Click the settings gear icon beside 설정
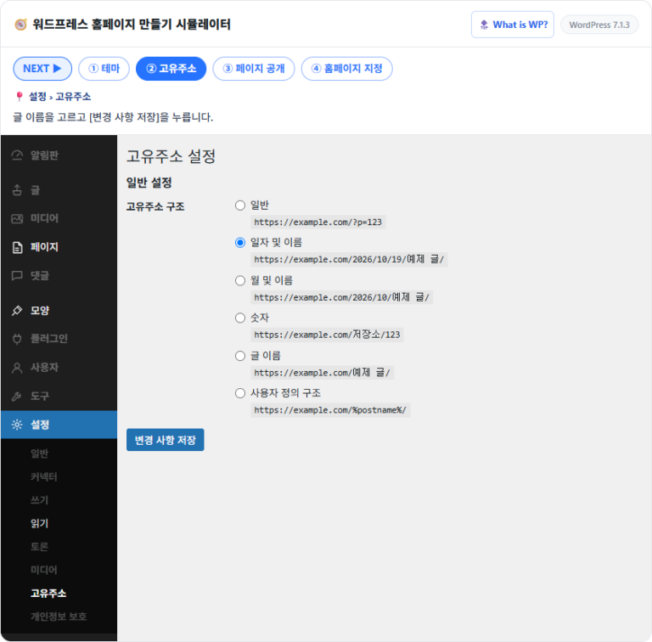The image size is (652, 642). pyautogui.click(x=17, y=425)
